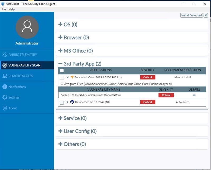This screenshot has height=170, width=211.
Task: Click the DETAILS column header
Action: [x=194, y=89]
